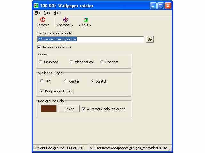This screenshot has width=205, height=153.
Task: Select the Unsorted order option
Action: click(x=41, y=62)
